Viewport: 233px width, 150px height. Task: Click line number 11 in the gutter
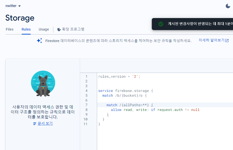tap(86, 124)
